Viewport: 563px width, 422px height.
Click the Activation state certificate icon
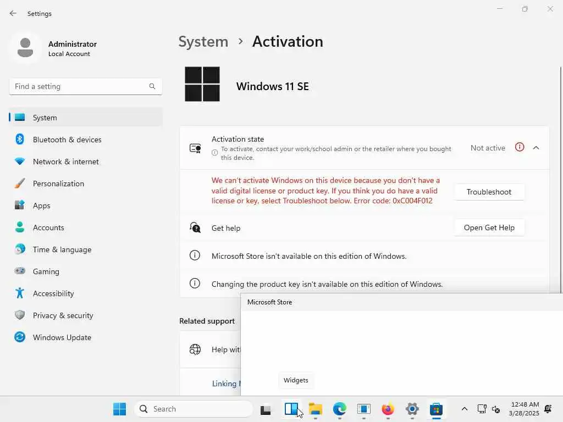point(195,148)
